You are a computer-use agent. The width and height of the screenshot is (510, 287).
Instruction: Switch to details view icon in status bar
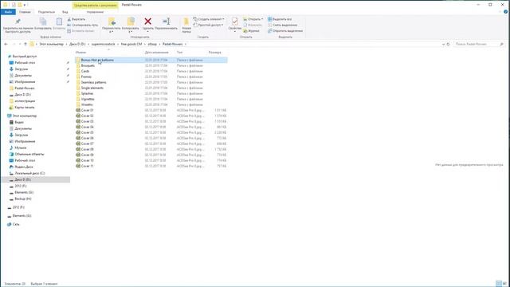(499, 284)
